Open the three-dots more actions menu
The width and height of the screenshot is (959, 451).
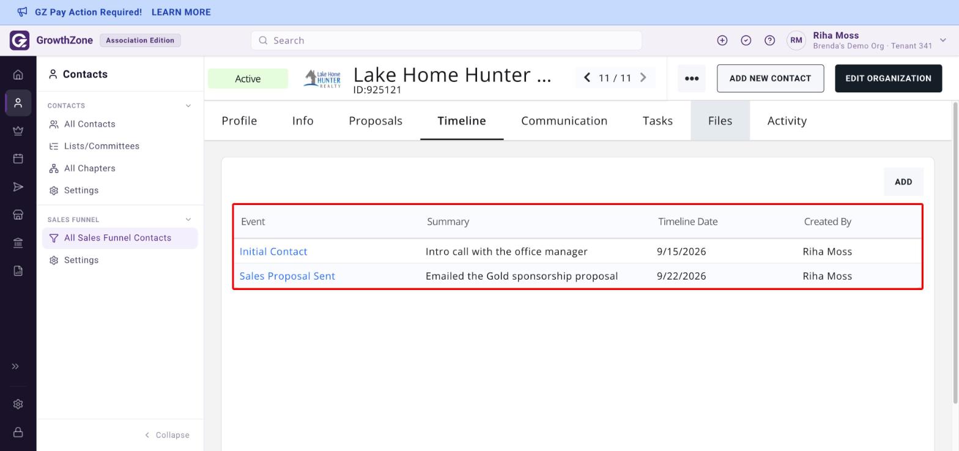[x=692, y=78]
